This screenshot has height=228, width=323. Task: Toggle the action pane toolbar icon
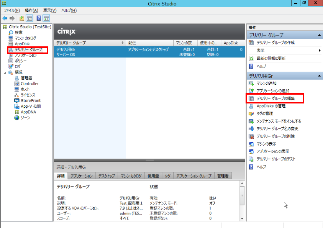click(46, 18)
